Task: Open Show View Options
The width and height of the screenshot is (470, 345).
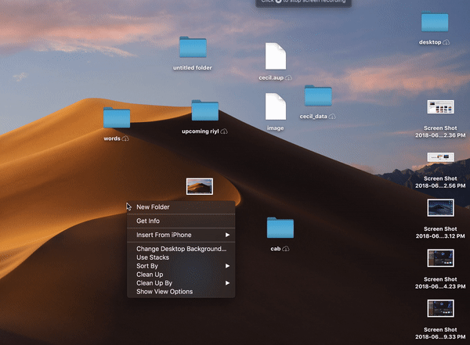Action: (164, 292)
